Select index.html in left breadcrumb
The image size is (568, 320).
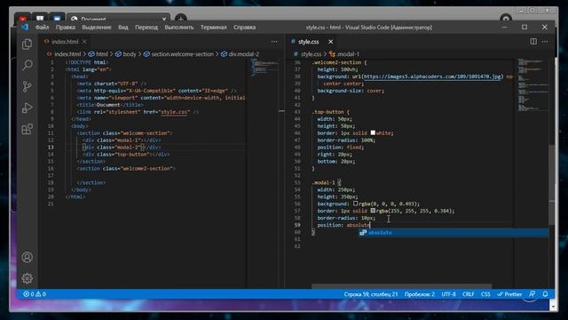[67, 54]
